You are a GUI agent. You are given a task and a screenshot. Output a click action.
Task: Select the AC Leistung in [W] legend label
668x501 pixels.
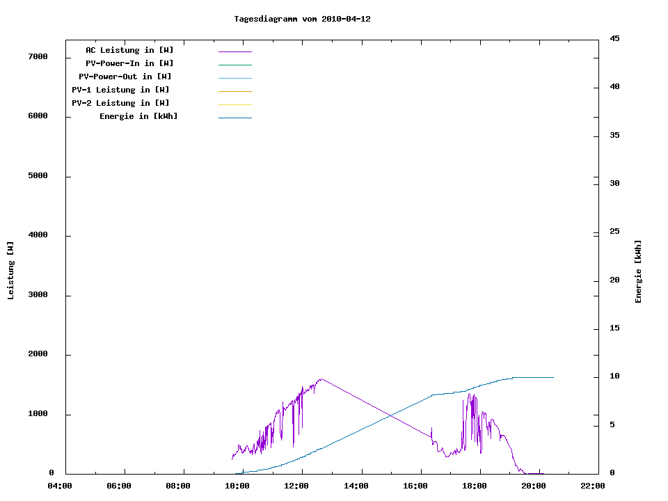129,50
